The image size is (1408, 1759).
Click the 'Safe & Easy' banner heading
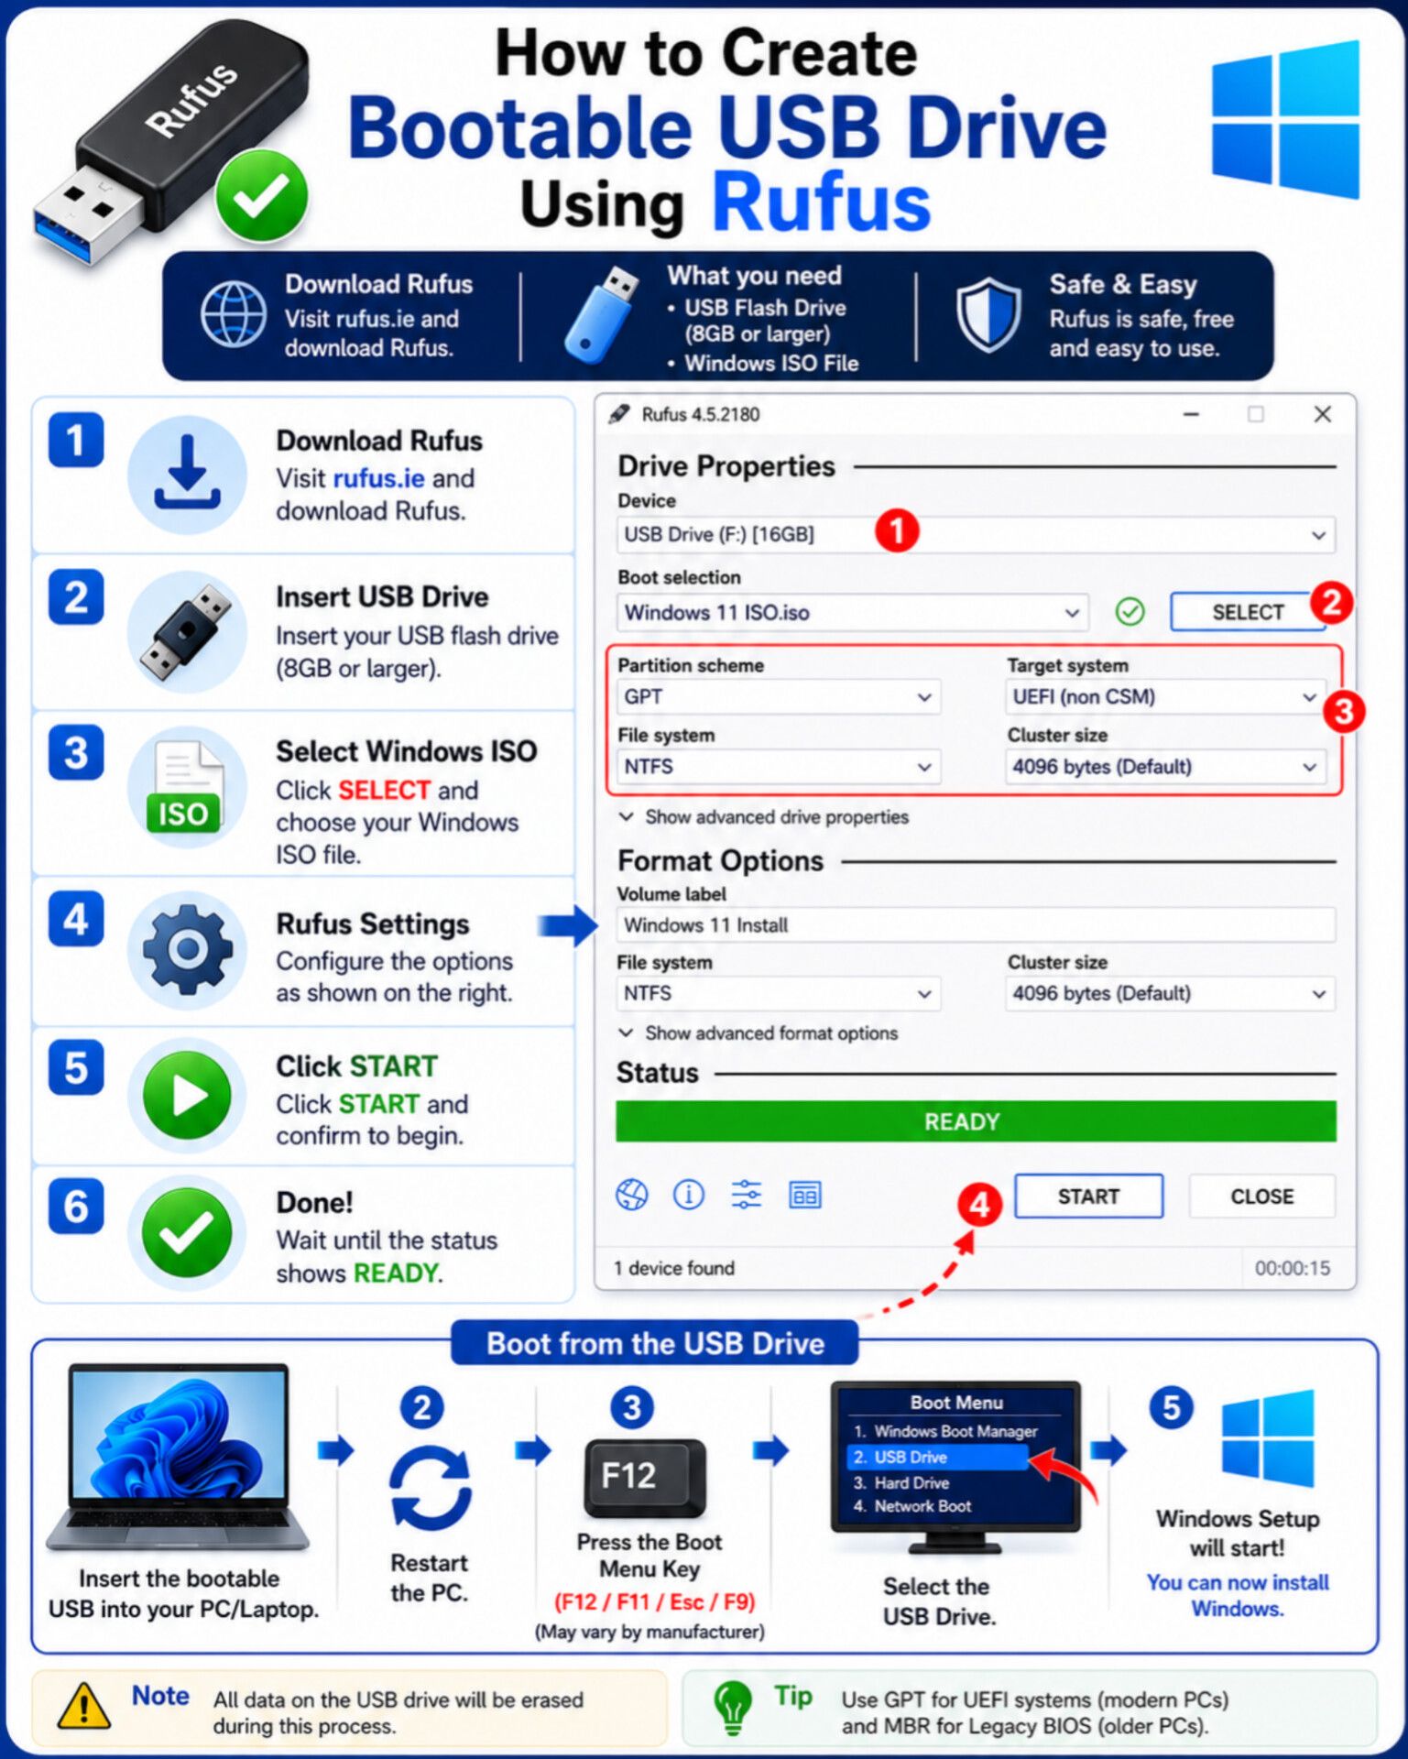(1123, 285)
